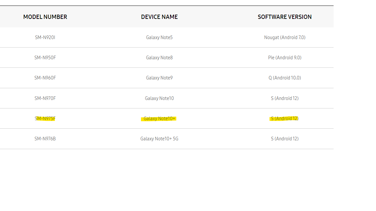The image size is (376, 211).
Task: Select the SM-N920I model number
Action: (45, 37)
